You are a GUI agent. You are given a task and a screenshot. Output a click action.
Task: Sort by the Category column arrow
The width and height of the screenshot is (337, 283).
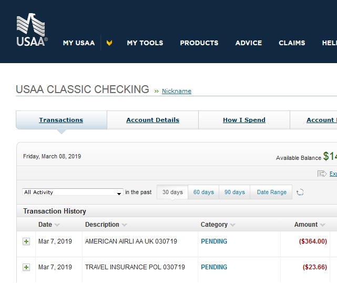click(232, 225)
